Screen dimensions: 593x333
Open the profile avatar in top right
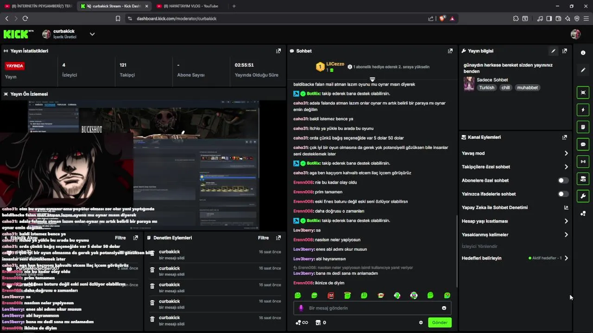(575, 34)
